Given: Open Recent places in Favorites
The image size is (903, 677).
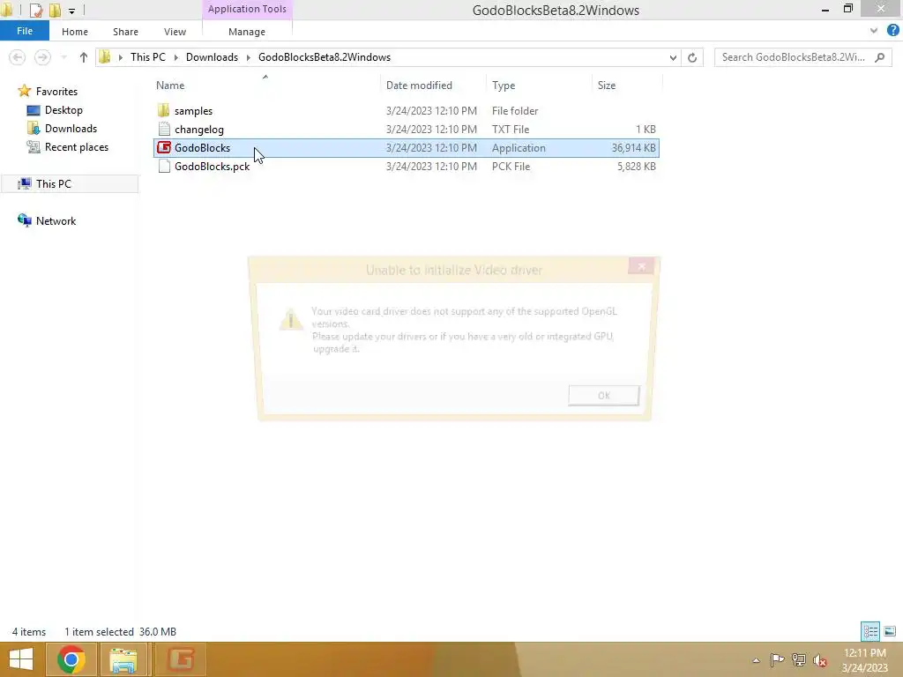Looking at the screenshot, I should [77, 147].
